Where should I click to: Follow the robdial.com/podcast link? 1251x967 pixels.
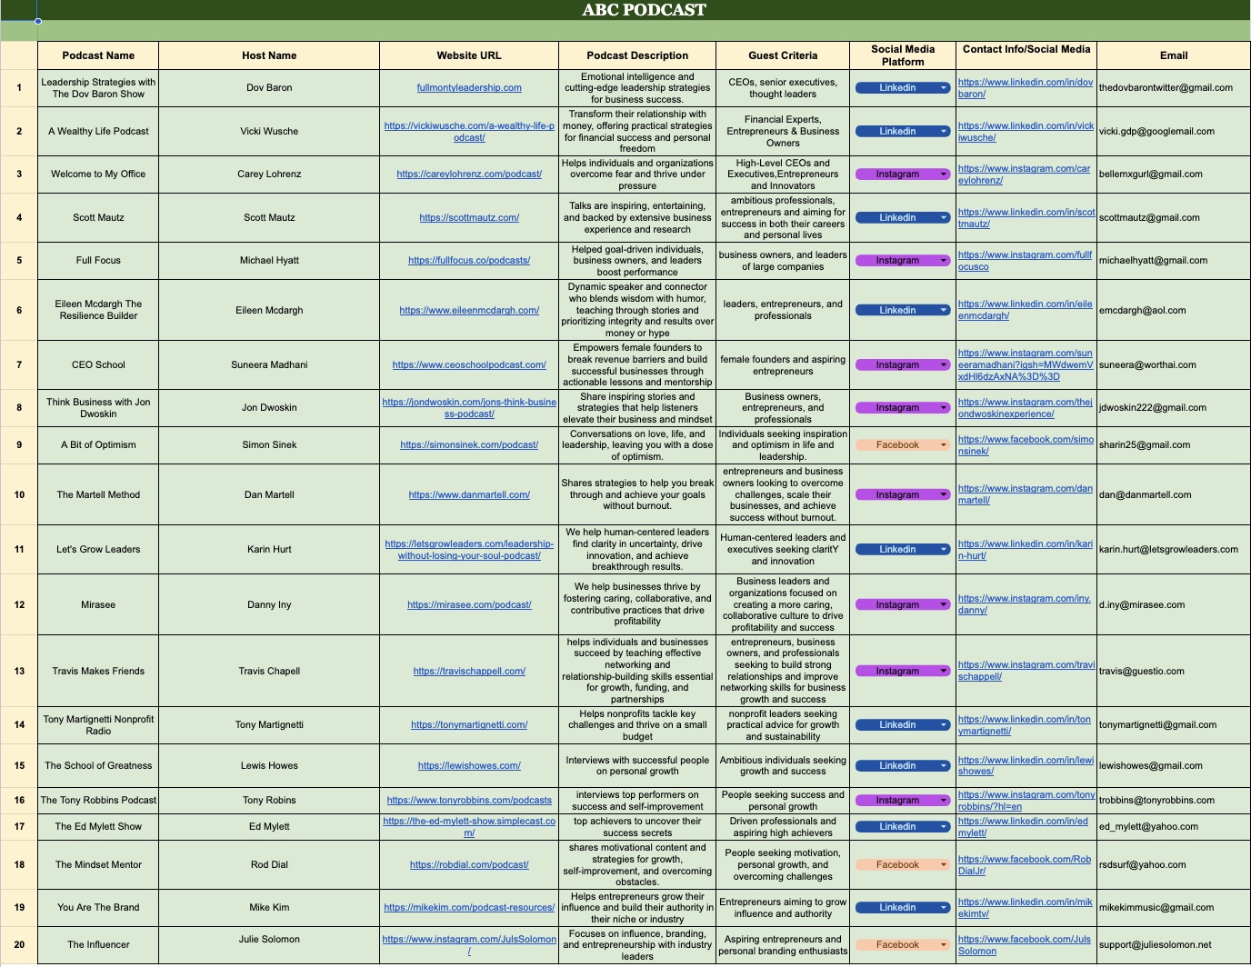point(469,865)
